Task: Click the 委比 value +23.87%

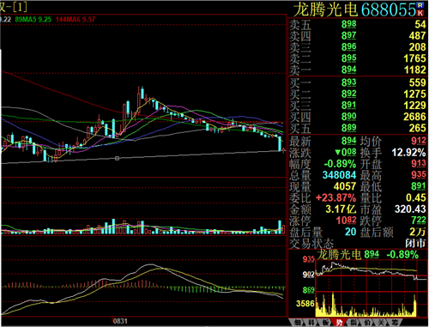Action: [335, 198]
